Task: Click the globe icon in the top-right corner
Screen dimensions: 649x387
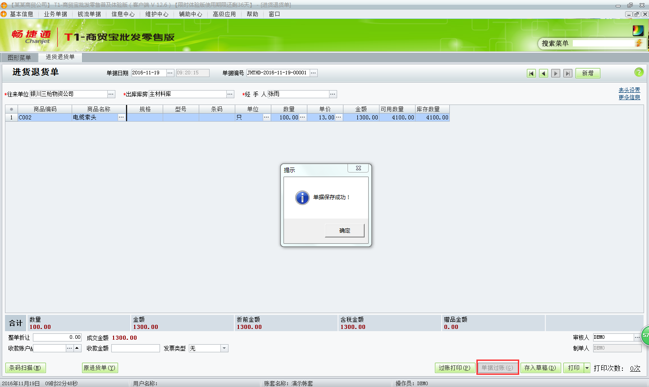Action: 638,31
